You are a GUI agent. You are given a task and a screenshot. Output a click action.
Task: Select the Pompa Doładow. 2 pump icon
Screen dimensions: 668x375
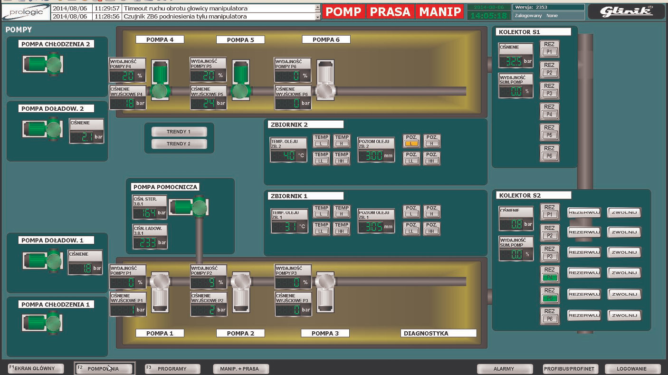43,129
